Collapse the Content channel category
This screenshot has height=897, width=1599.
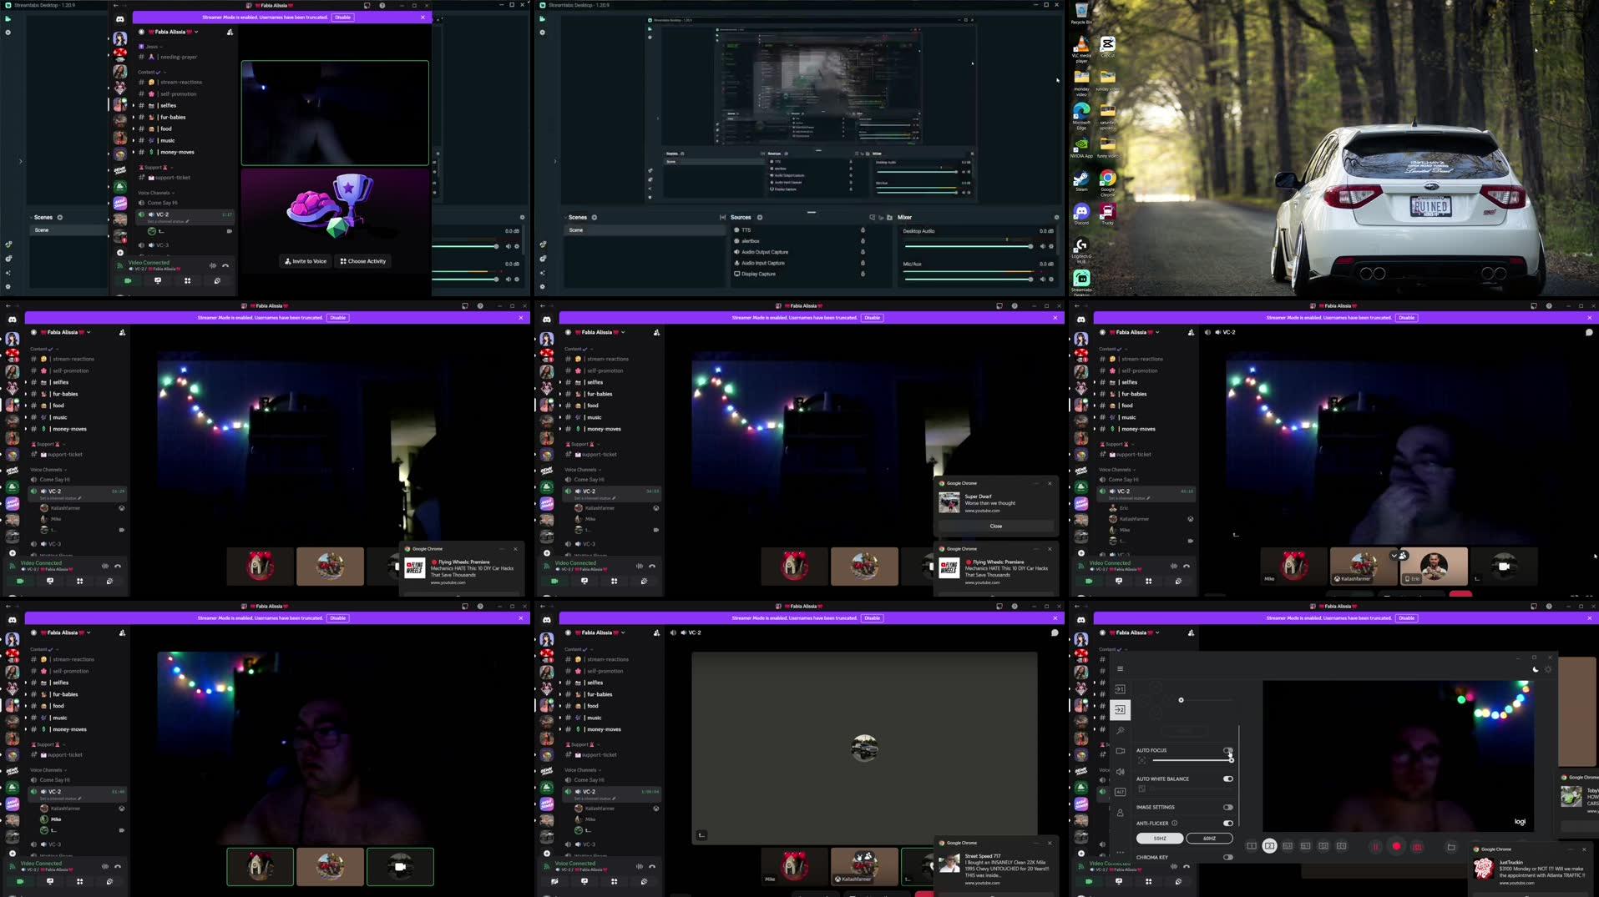pos(39,648)
